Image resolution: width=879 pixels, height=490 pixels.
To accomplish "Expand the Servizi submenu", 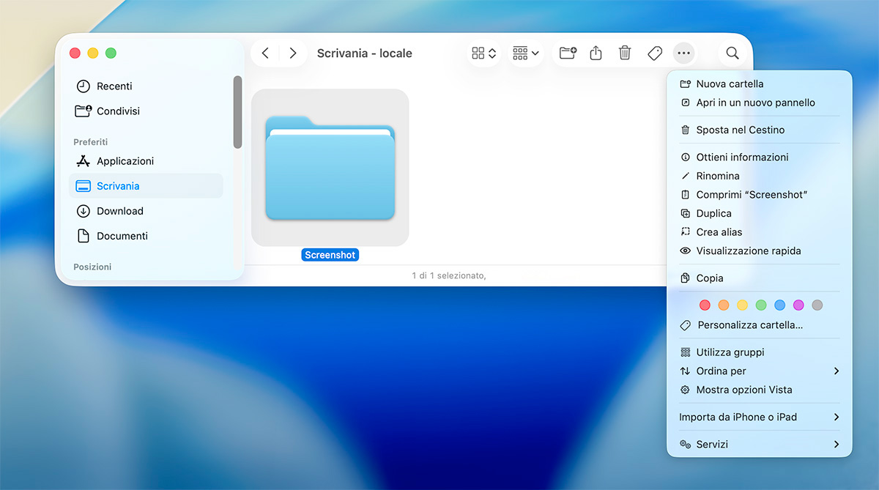I will click(x=758, y=444).
